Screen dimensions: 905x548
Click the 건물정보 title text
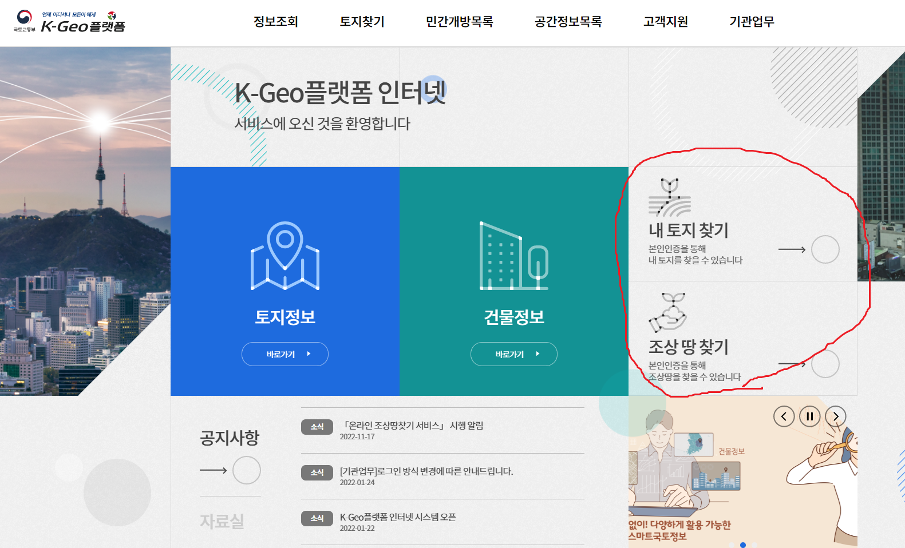point(514,317)
